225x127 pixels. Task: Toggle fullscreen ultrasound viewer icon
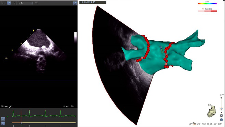click(75, 3)
